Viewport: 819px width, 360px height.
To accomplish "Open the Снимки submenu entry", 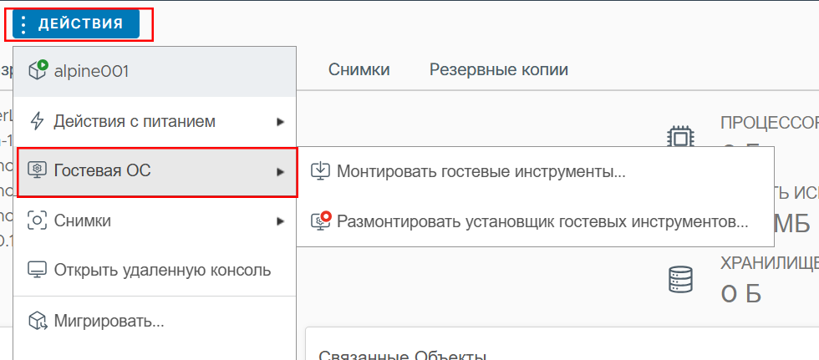I will pos(155,221).
